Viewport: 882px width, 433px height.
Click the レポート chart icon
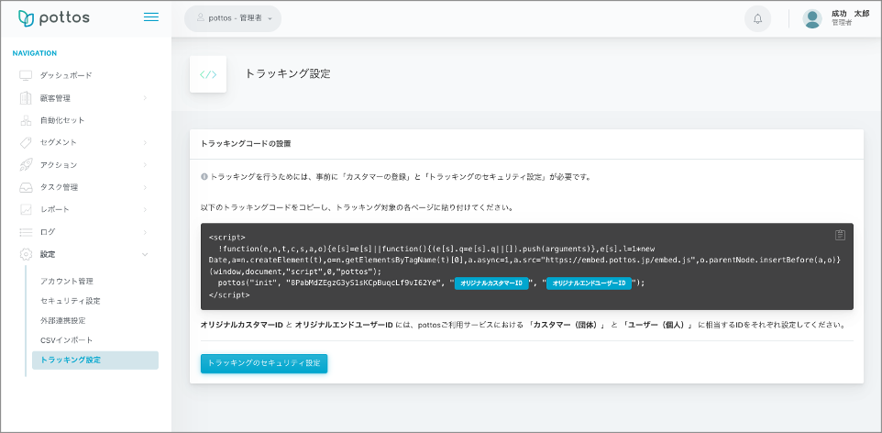click(26, 209)
